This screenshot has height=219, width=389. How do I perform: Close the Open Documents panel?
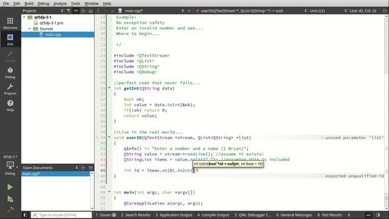point(91,168)
